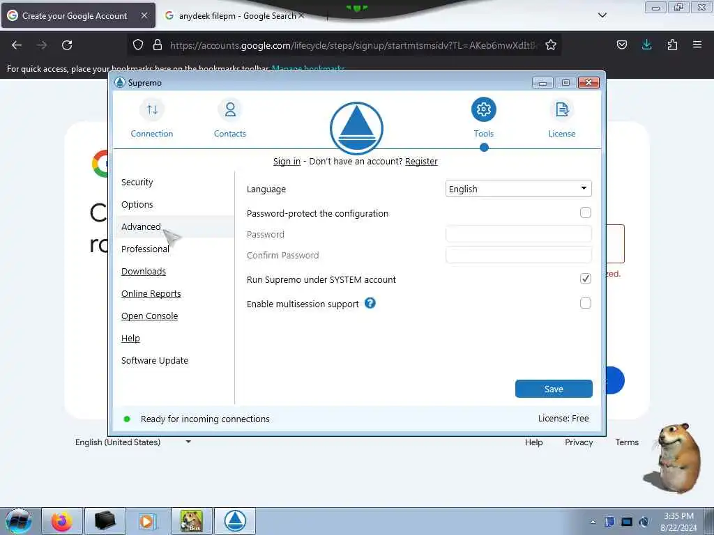Click Firefox back arrow

point(17,45)
